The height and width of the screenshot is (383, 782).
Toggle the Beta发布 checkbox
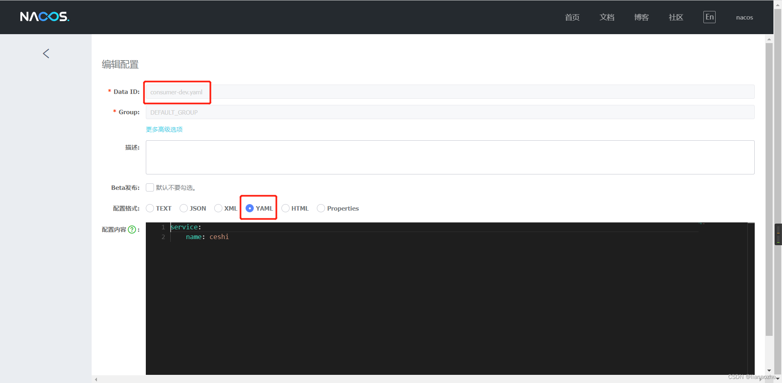click(x=150, y=187)
